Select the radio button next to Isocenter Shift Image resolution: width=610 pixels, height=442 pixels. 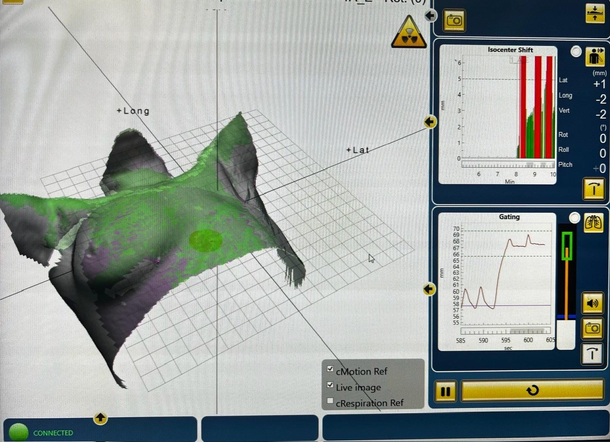(576, 51)
